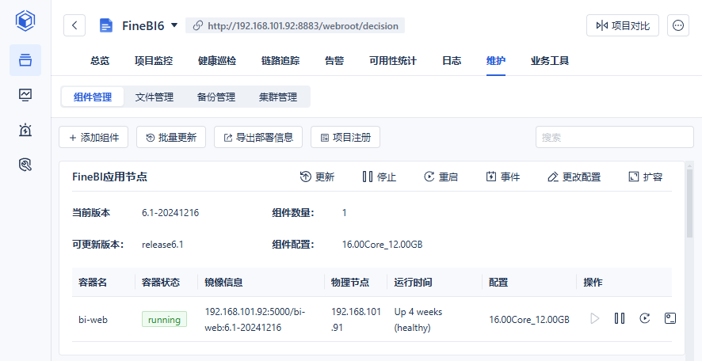Switch to the 总览 tab
Viewport: 702px width, 361px height.
100,61
